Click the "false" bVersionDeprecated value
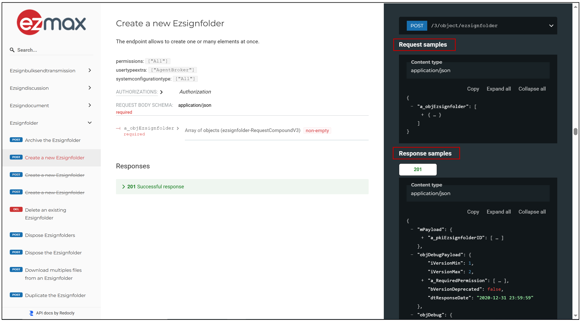This screenshot has width=582, height=322. (494, 289)
